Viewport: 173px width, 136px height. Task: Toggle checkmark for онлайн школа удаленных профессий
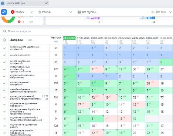tap(4, 48)
